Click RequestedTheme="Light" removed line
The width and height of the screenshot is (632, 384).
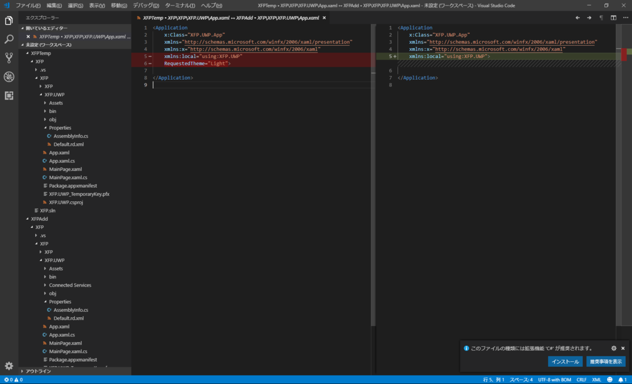pos(252,64)
